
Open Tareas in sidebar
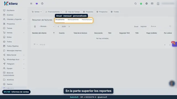tap(9, 28)
